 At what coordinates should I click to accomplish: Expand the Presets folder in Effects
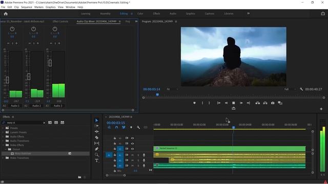click(3, 128)
